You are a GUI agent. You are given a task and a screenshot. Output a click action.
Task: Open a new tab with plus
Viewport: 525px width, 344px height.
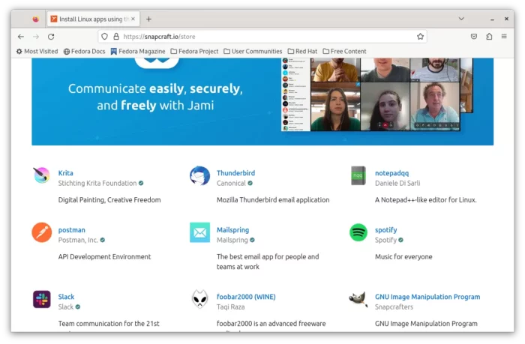coord(148,19)
